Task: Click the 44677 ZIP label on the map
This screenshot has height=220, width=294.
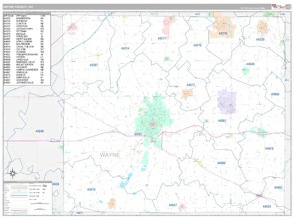Action: click(191, 85)
